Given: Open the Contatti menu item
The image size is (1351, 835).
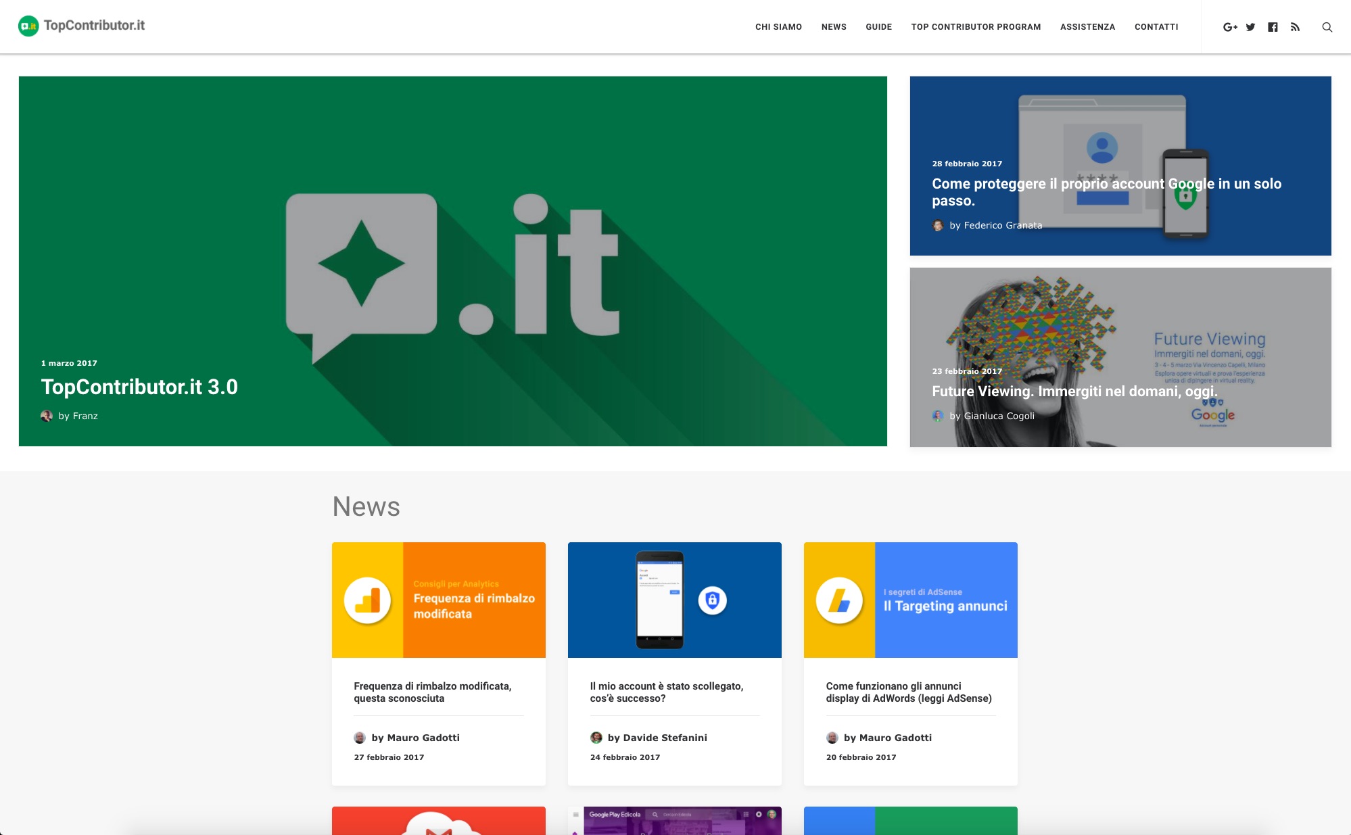Looking at the screenshot, I should [x=1156, y=27].
